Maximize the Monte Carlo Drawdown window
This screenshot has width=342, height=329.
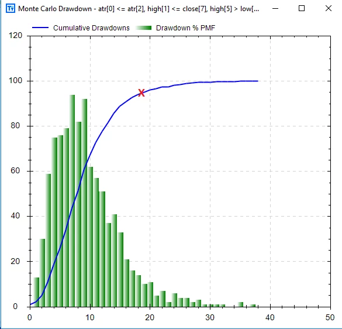pyautogui.click(x=302, y=9)
